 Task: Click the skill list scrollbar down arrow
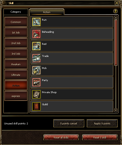click(x=116, y=110)
